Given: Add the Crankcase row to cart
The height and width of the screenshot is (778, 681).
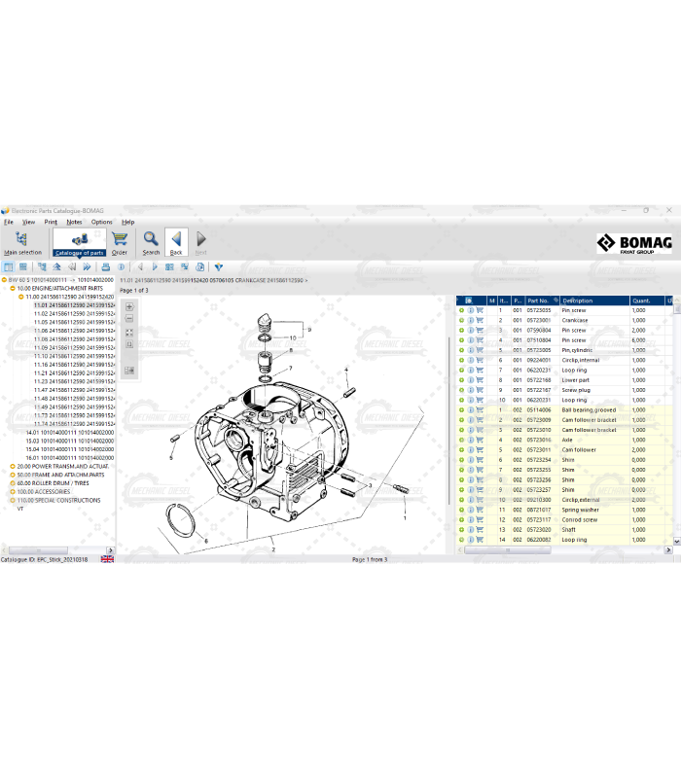Looking at the screenshot, I should [x=480, y=320].
